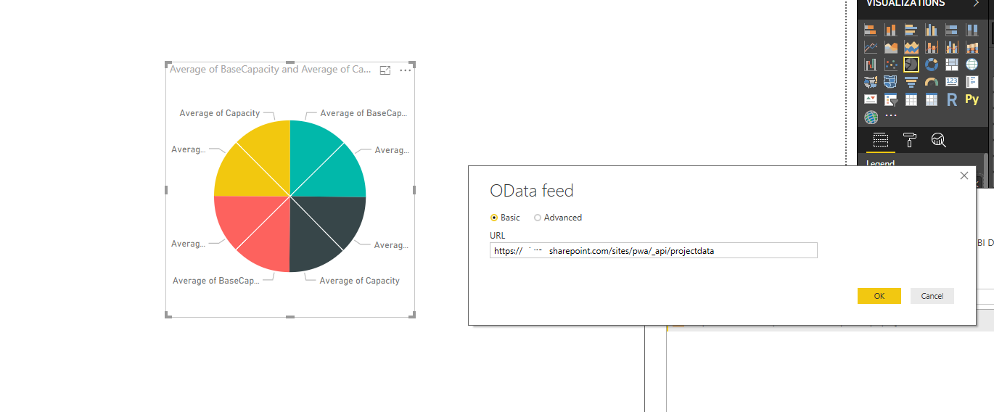
Task: Choose the Basic radio option
Action: point(505,218)
